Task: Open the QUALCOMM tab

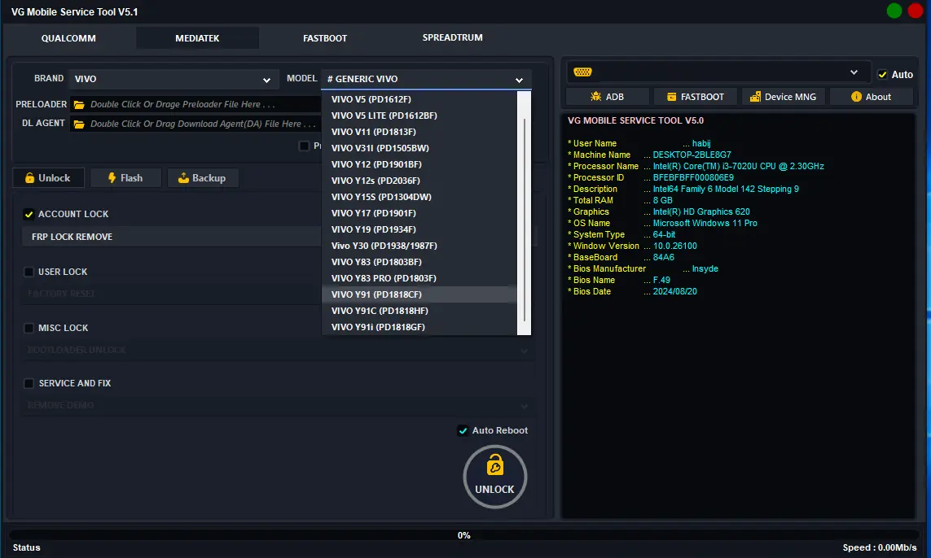Action: (x=68, y=38)
